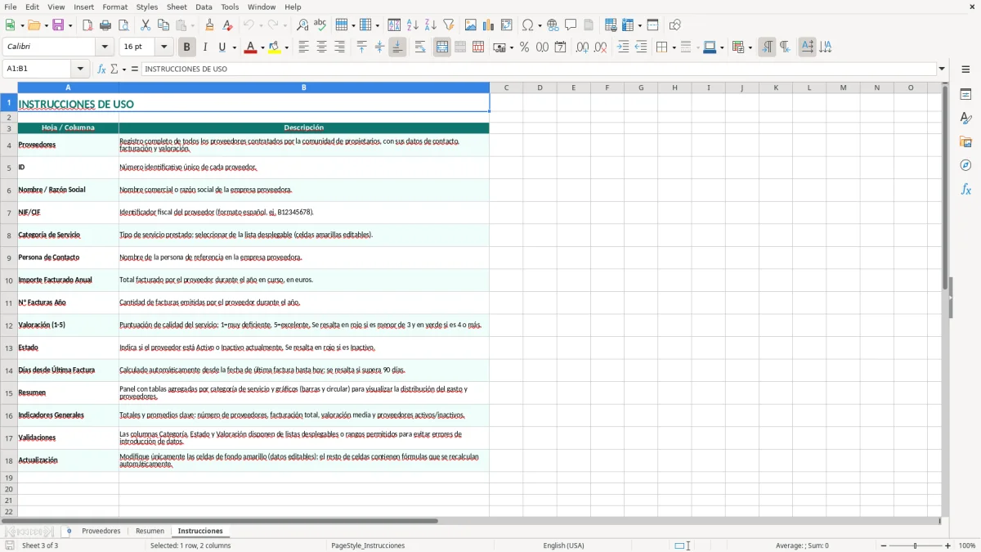Screen dimensions: 981x552
Task: Select Clone Formatting paintbrush
Action: tap(210, 25)
